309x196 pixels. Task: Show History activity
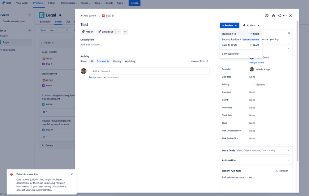[x=117, y=61]
